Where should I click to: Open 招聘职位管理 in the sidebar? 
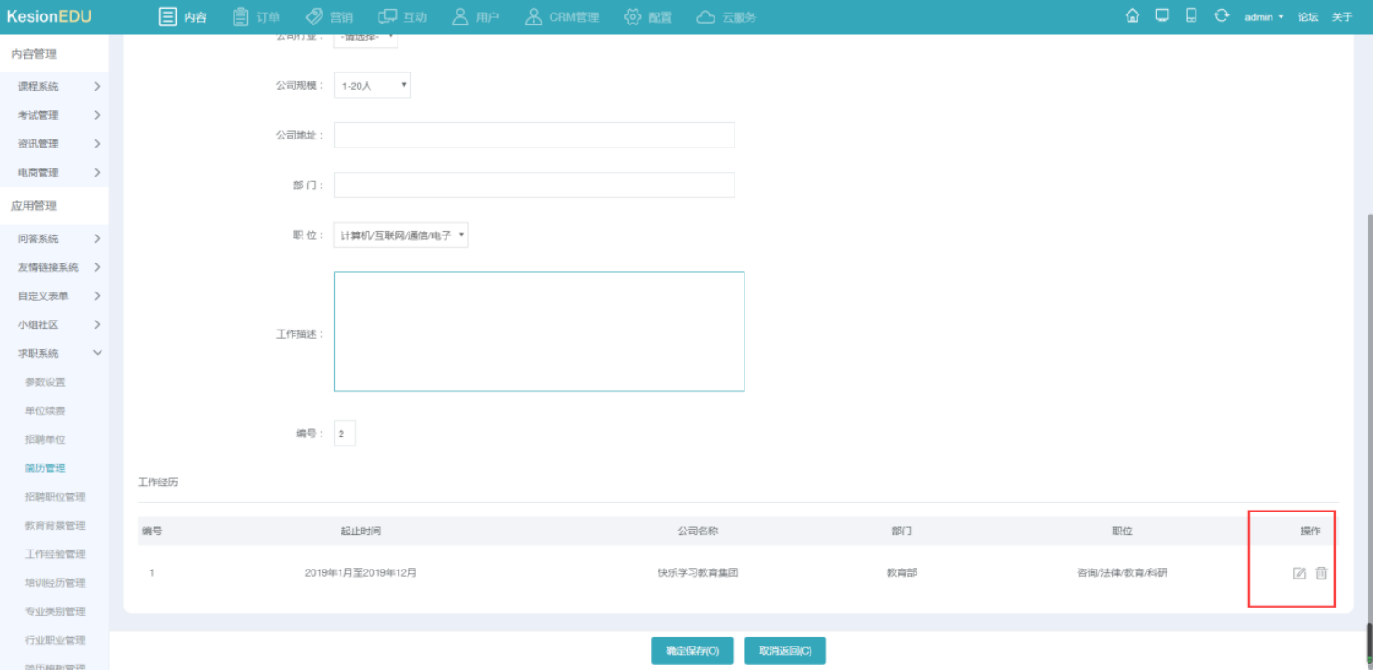[55, 497]
